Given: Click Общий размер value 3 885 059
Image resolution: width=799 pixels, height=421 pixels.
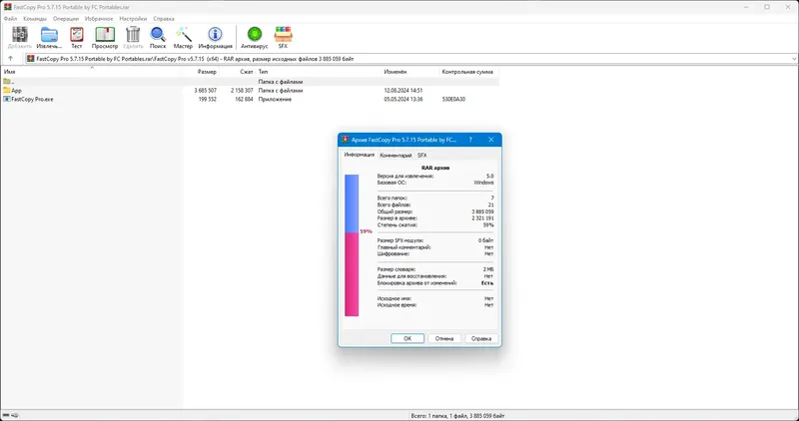Looking at the screenshot, I should click(x=482, y=211).
